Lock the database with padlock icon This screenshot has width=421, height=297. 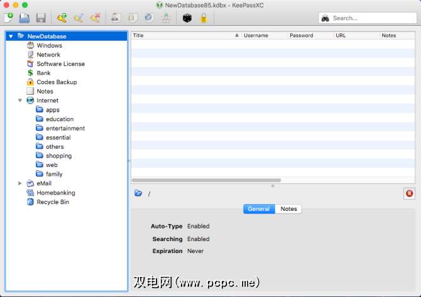point(204,18)
